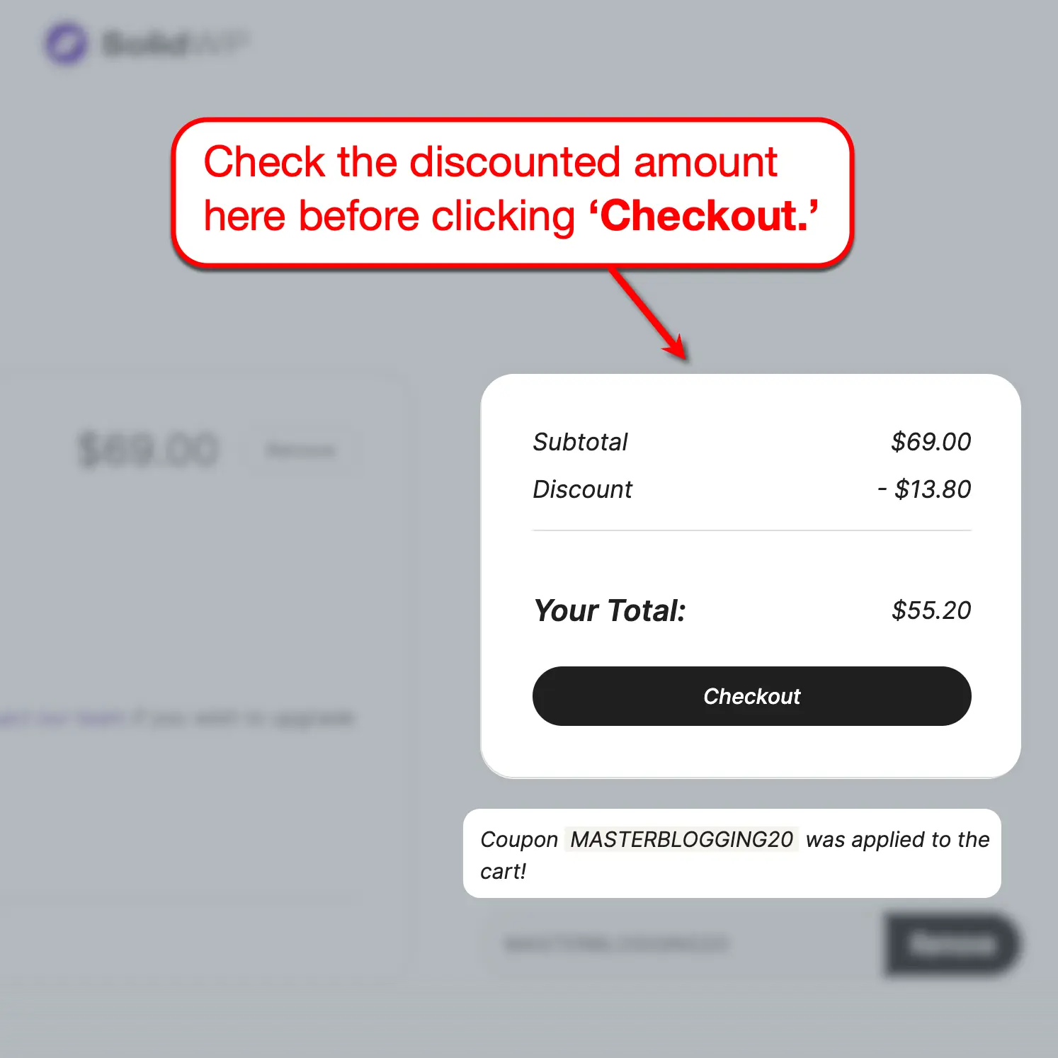Click the Discount label text

click(582, 489)
